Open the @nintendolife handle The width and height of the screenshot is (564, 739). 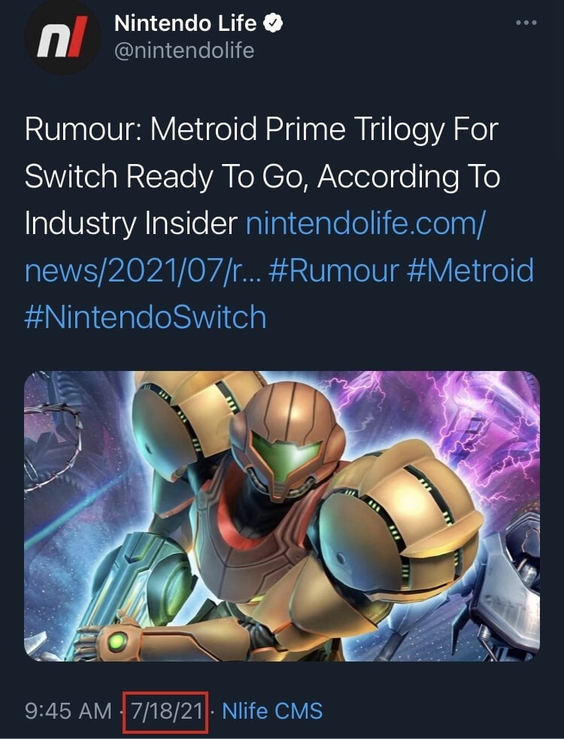(184, 50)
